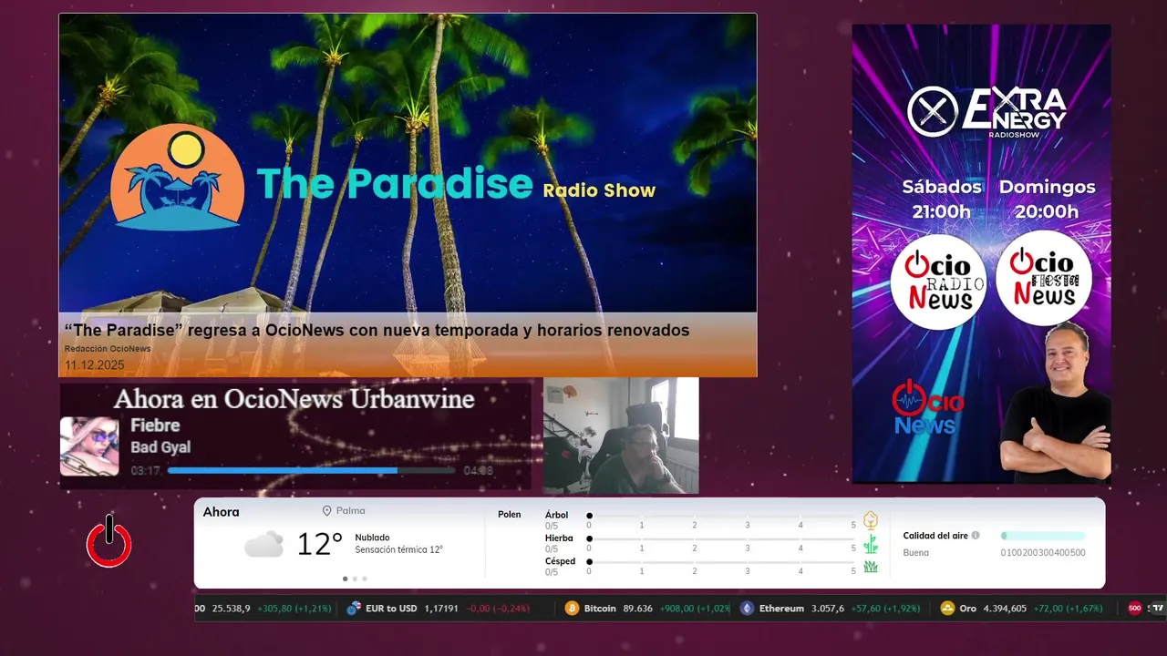Click the Hierba pollen level slider
The width and height of the screenshot is (1167, 656).
coord(721,539)
